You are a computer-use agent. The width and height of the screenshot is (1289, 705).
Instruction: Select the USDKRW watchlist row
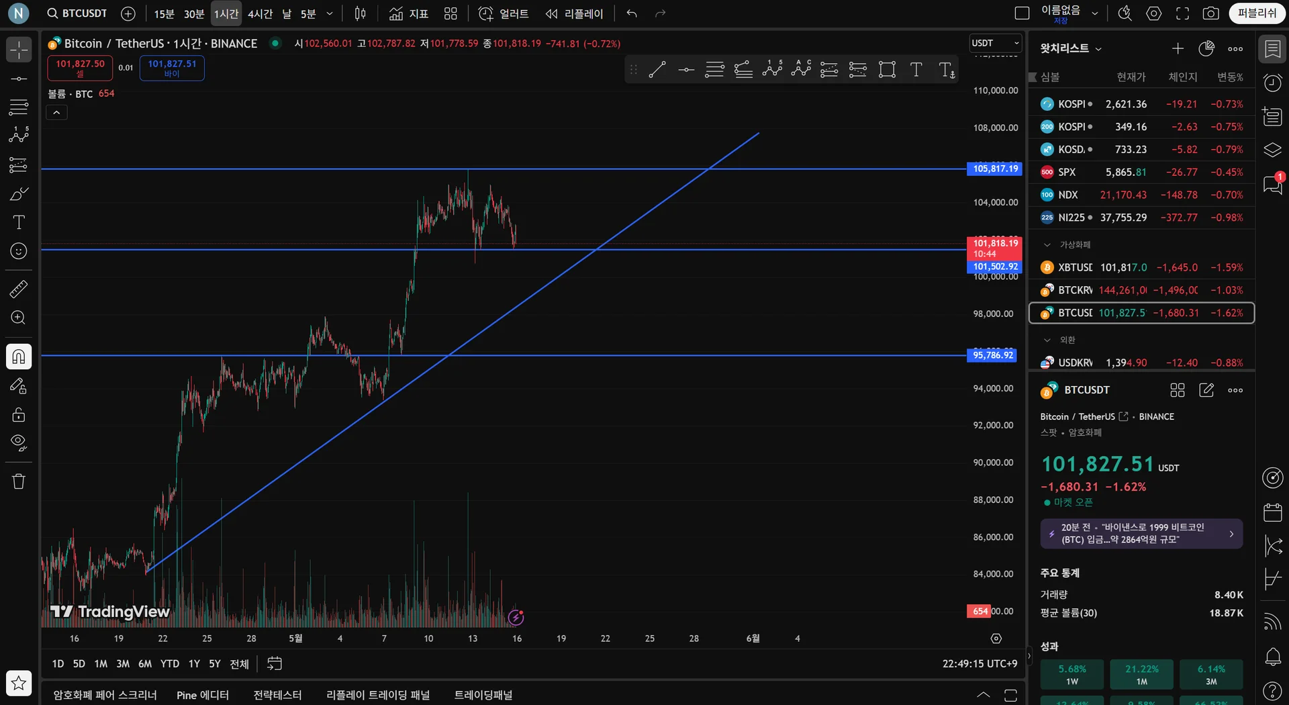(x=1142, y=363)
